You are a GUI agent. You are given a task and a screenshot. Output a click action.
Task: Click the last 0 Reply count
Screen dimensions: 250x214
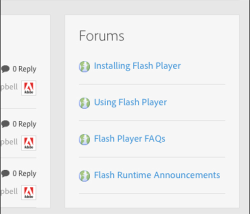click(24, 173)
